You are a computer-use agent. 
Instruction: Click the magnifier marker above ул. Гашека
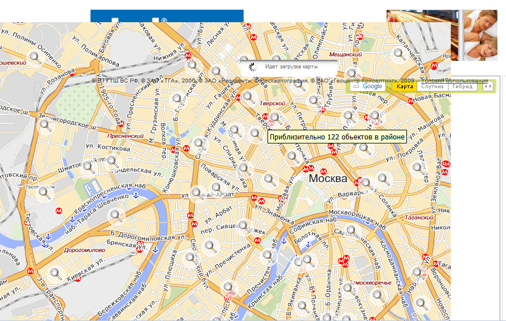point(217,72)
